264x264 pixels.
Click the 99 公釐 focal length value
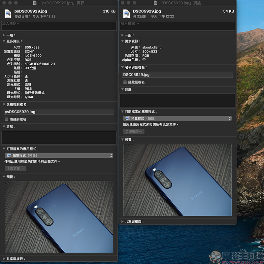click(30, 68)
